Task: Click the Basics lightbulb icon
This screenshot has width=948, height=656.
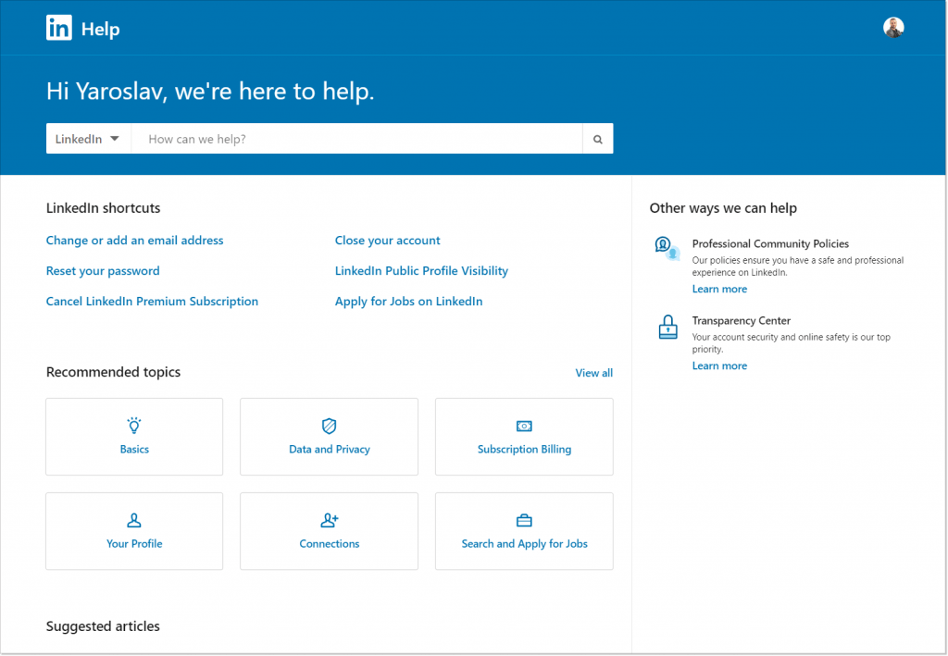Action: point(134,426)
